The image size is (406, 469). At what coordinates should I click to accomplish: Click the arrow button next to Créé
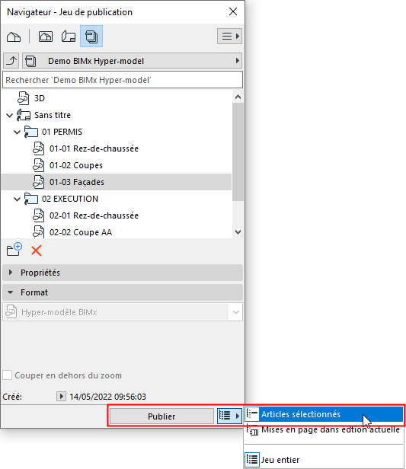pyautogui.click(x=61, y=397)
